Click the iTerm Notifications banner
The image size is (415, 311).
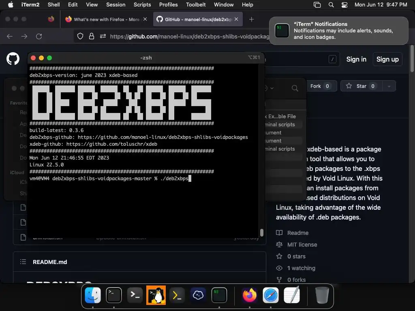pyautogui.click(x=339, y=31)
